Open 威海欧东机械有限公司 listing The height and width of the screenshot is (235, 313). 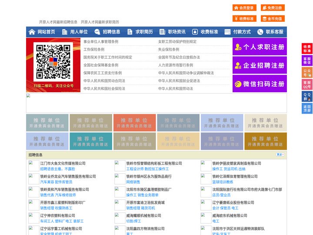click(x=230, y=215)
